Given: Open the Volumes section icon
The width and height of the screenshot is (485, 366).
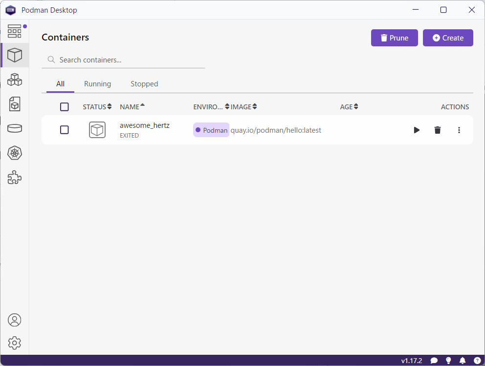Looking at the screenshot, I should (15, 128).
